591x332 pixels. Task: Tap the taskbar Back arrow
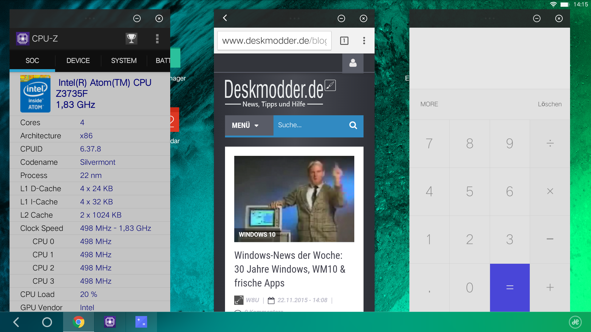tap(16, 322)
